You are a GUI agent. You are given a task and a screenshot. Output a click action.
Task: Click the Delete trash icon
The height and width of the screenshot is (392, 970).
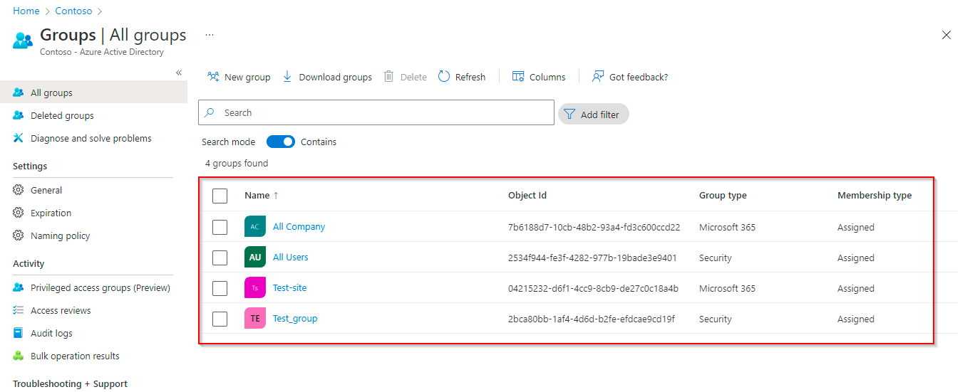[x=388, y=76]
